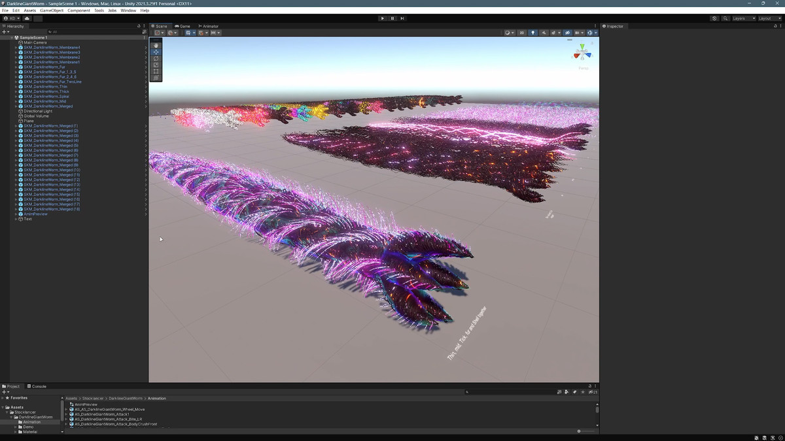Screen dimensions: 785x441
Task: Toggle scene lighting on or off
Action: pos(532,33)
